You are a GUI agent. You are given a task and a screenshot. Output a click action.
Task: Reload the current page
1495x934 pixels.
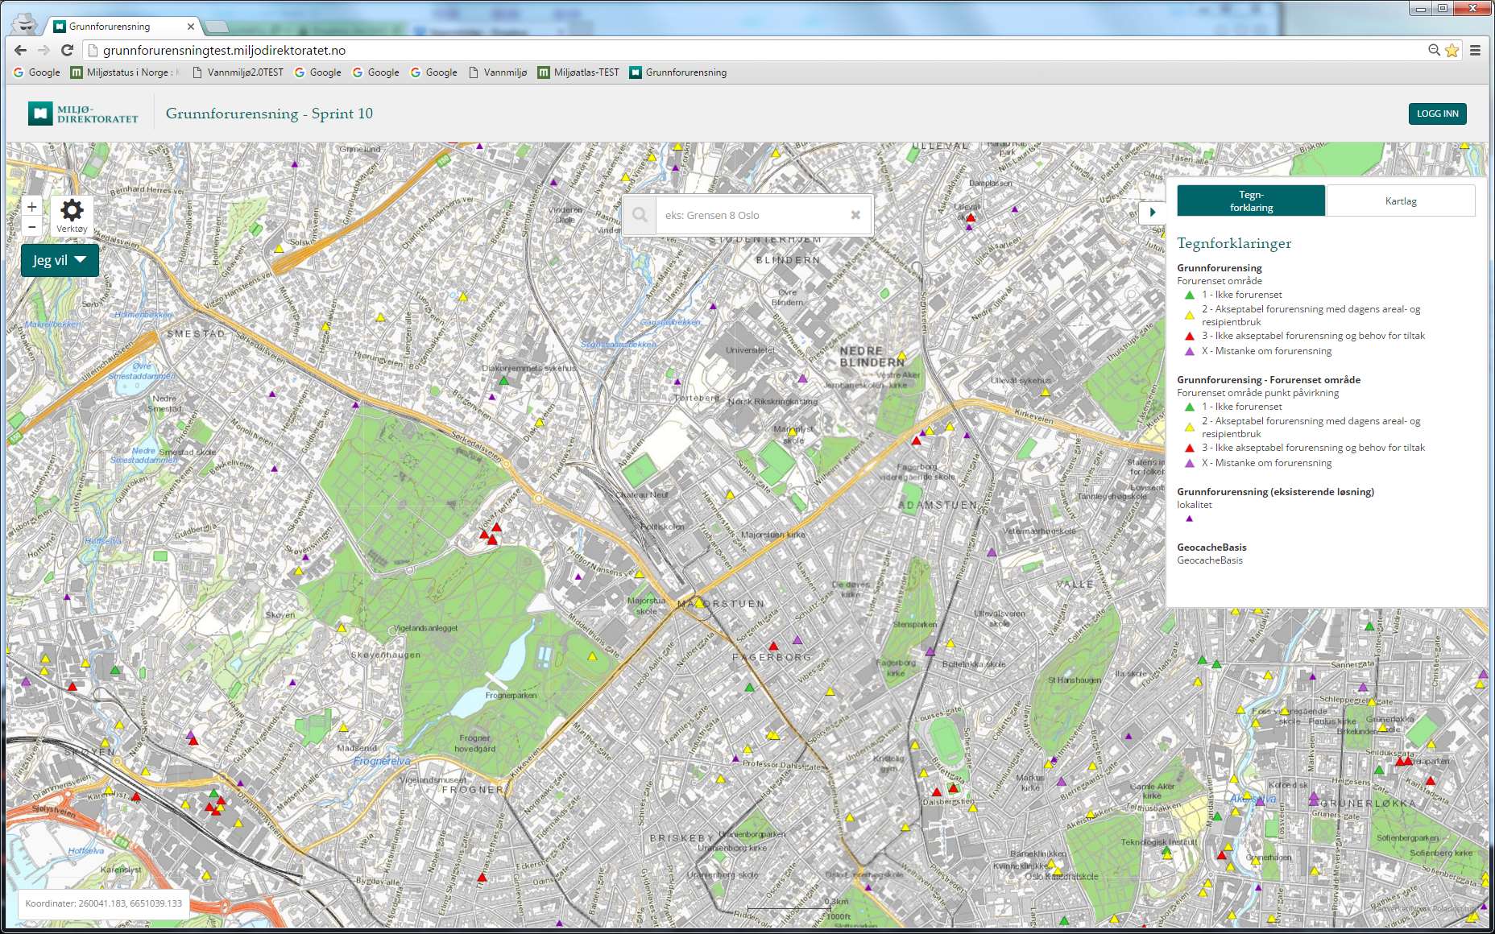click(x=68, y=50)
